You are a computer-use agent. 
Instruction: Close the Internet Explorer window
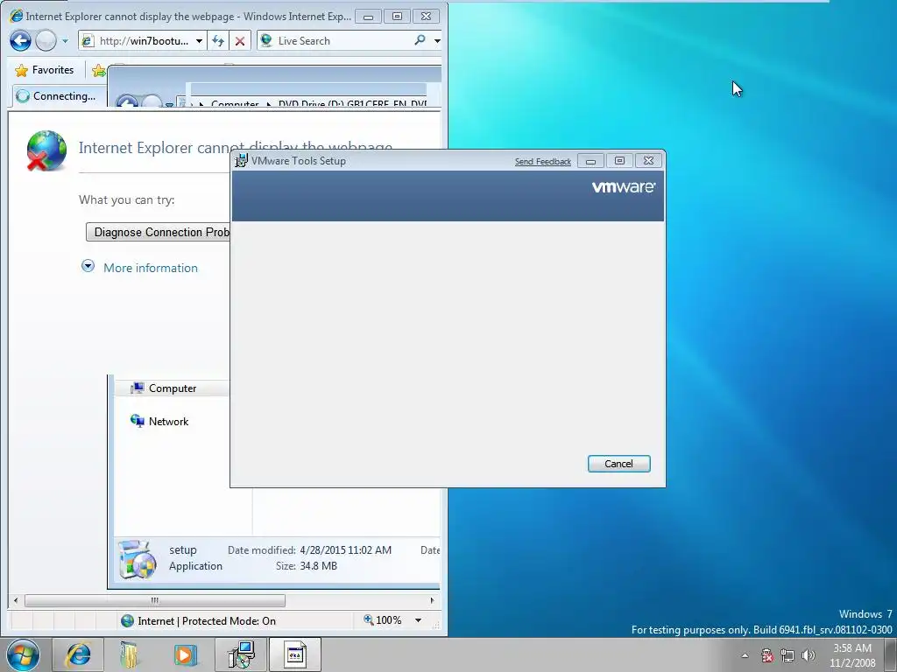(427, 17)
